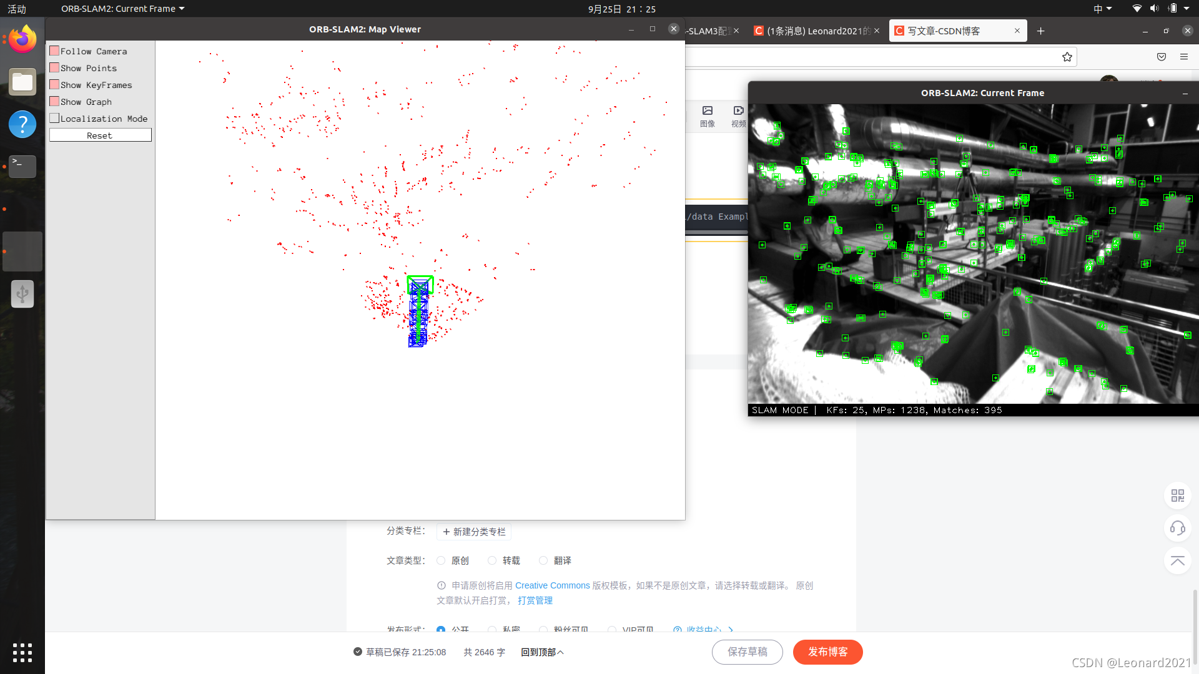Screen dimensions: 1199x674
Task: Open Files manager from the dock
Action: 22,82
